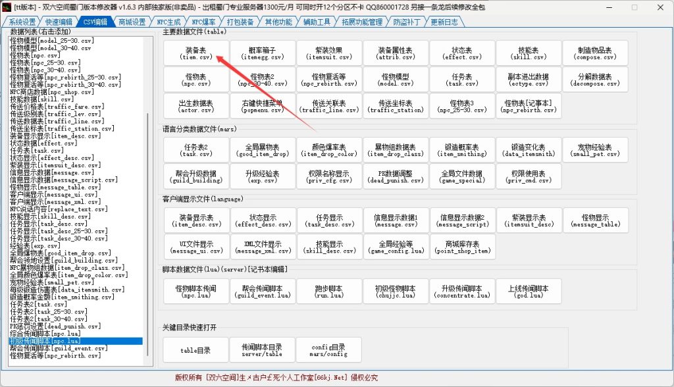674x387 pixels.
Task: Open the 怪物表3 (npc_25-30.csv) button
Action: pyautogui.click(x=461, y=106)
